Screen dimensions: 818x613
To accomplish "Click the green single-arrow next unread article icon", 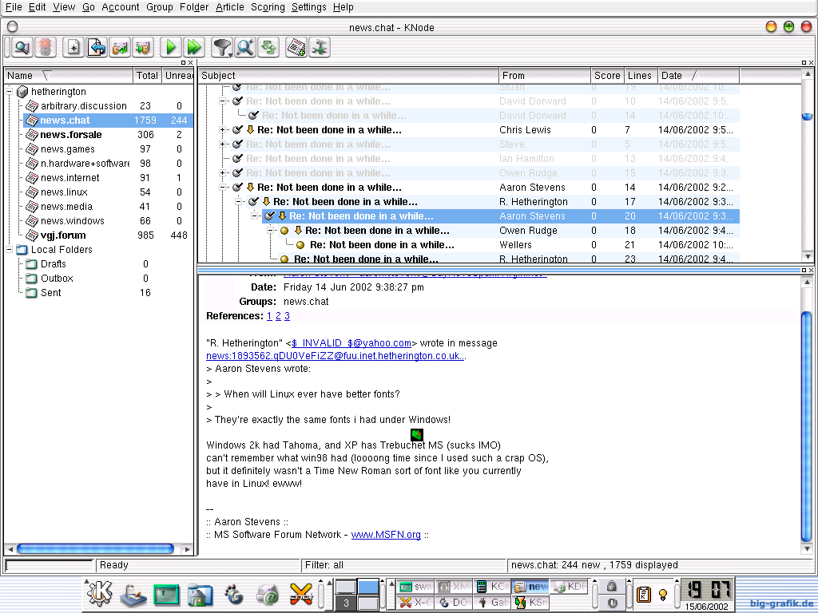I will pyautogui.click(x=169, y=47).
